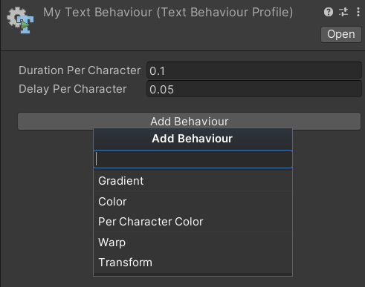Select the Per Character Color behaviour
365x287 pixels.
coord(193,222)
